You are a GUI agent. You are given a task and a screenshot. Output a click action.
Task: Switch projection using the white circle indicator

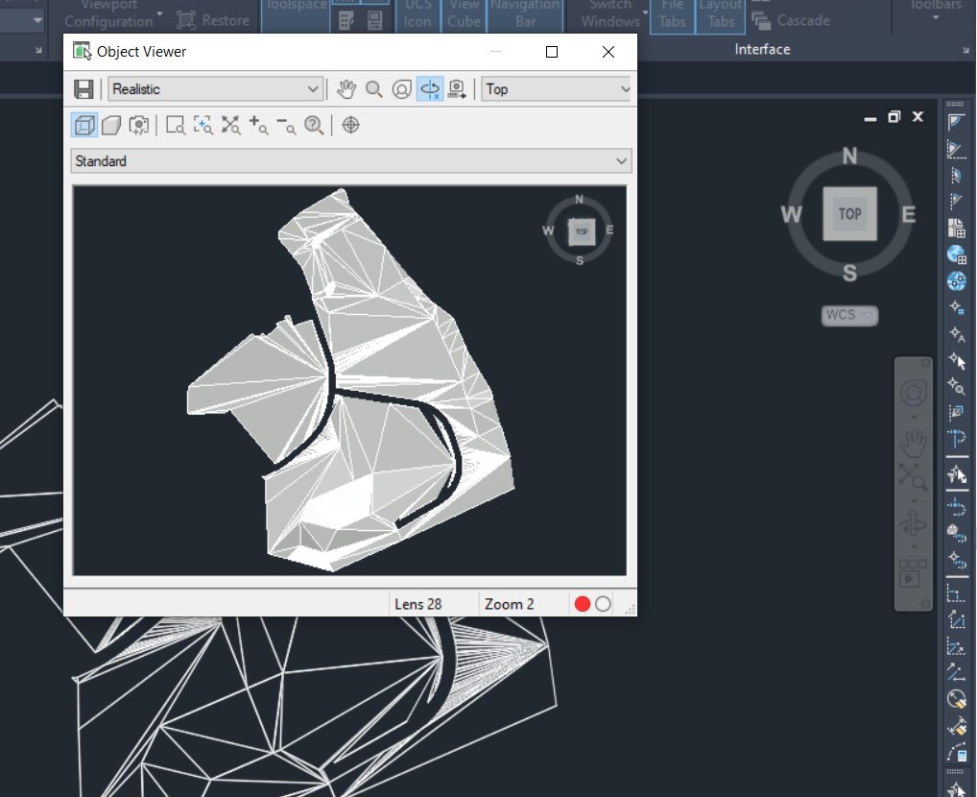(603, 603)
